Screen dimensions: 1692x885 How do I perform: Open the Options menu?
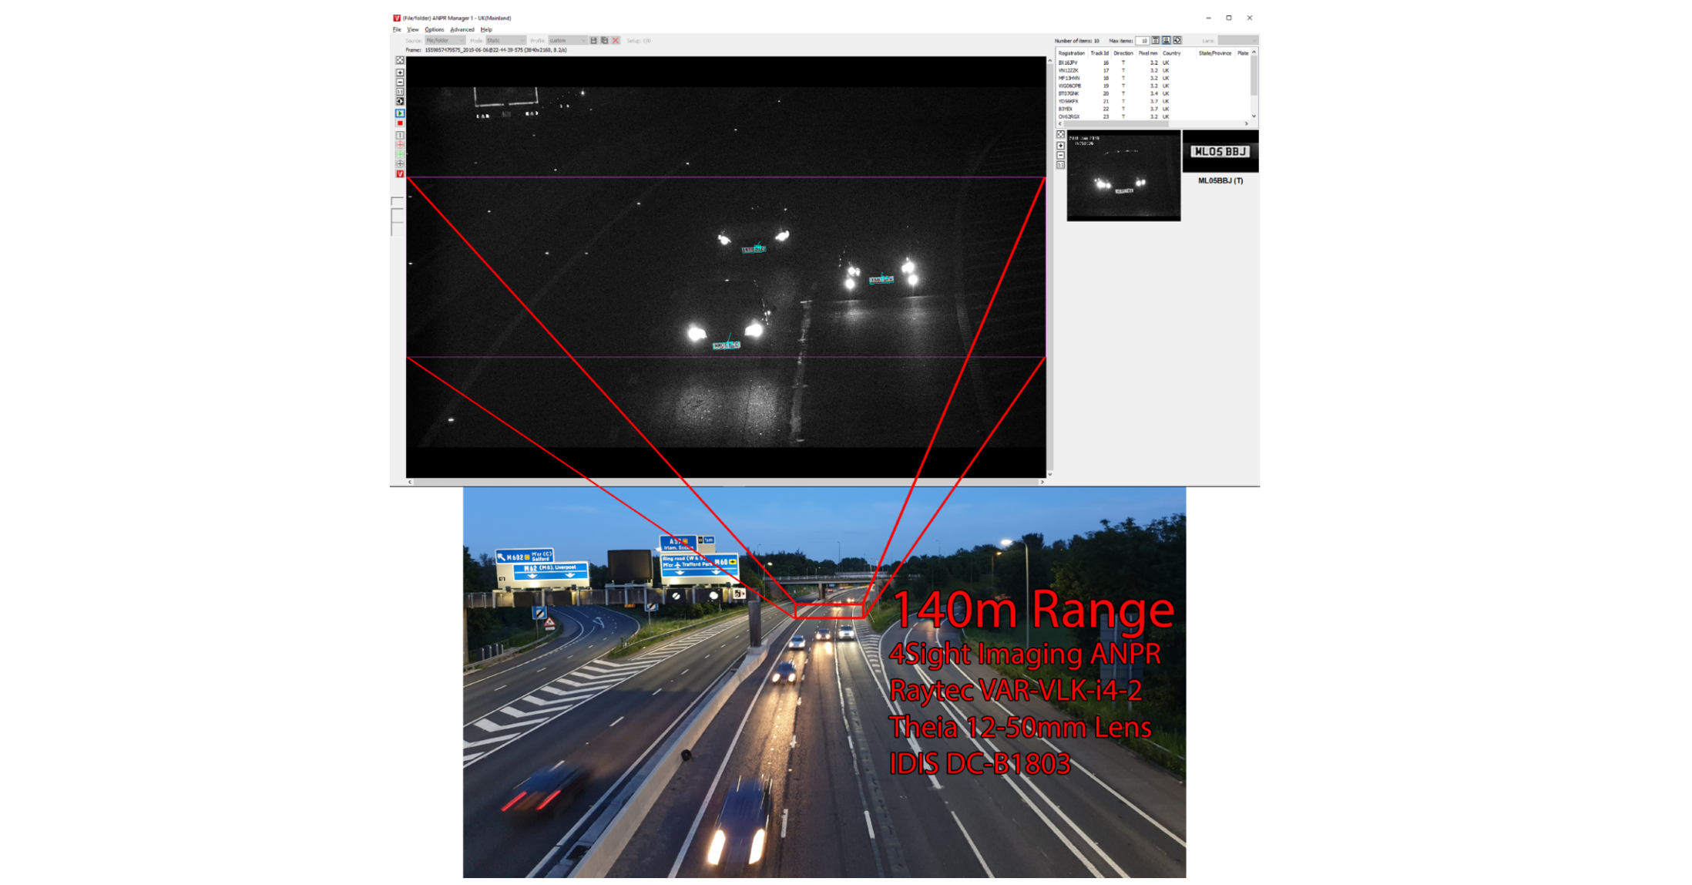coord(435,29)
